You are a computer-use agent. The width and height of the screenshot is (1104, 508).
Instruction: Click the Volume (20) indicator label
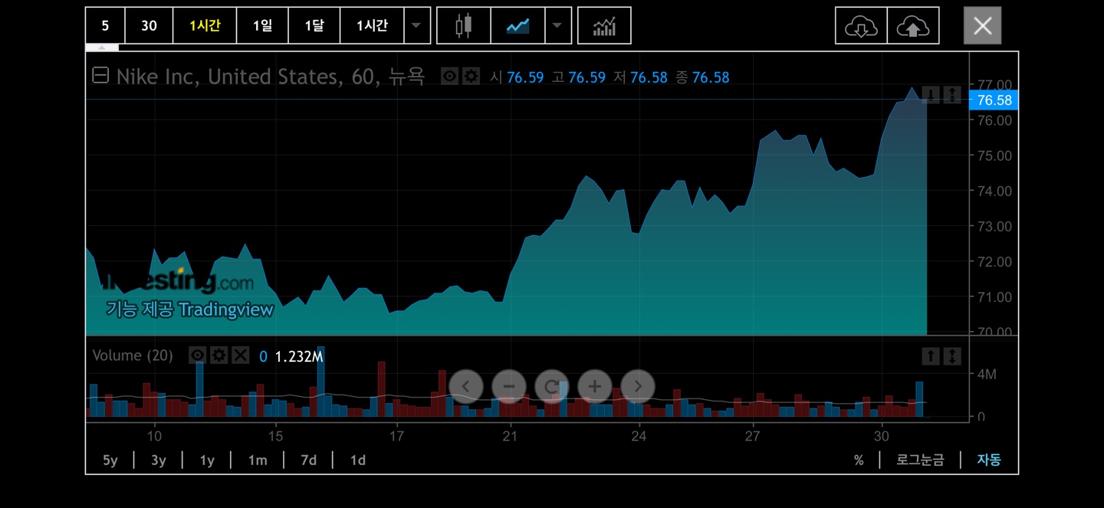tap(133, 356)
